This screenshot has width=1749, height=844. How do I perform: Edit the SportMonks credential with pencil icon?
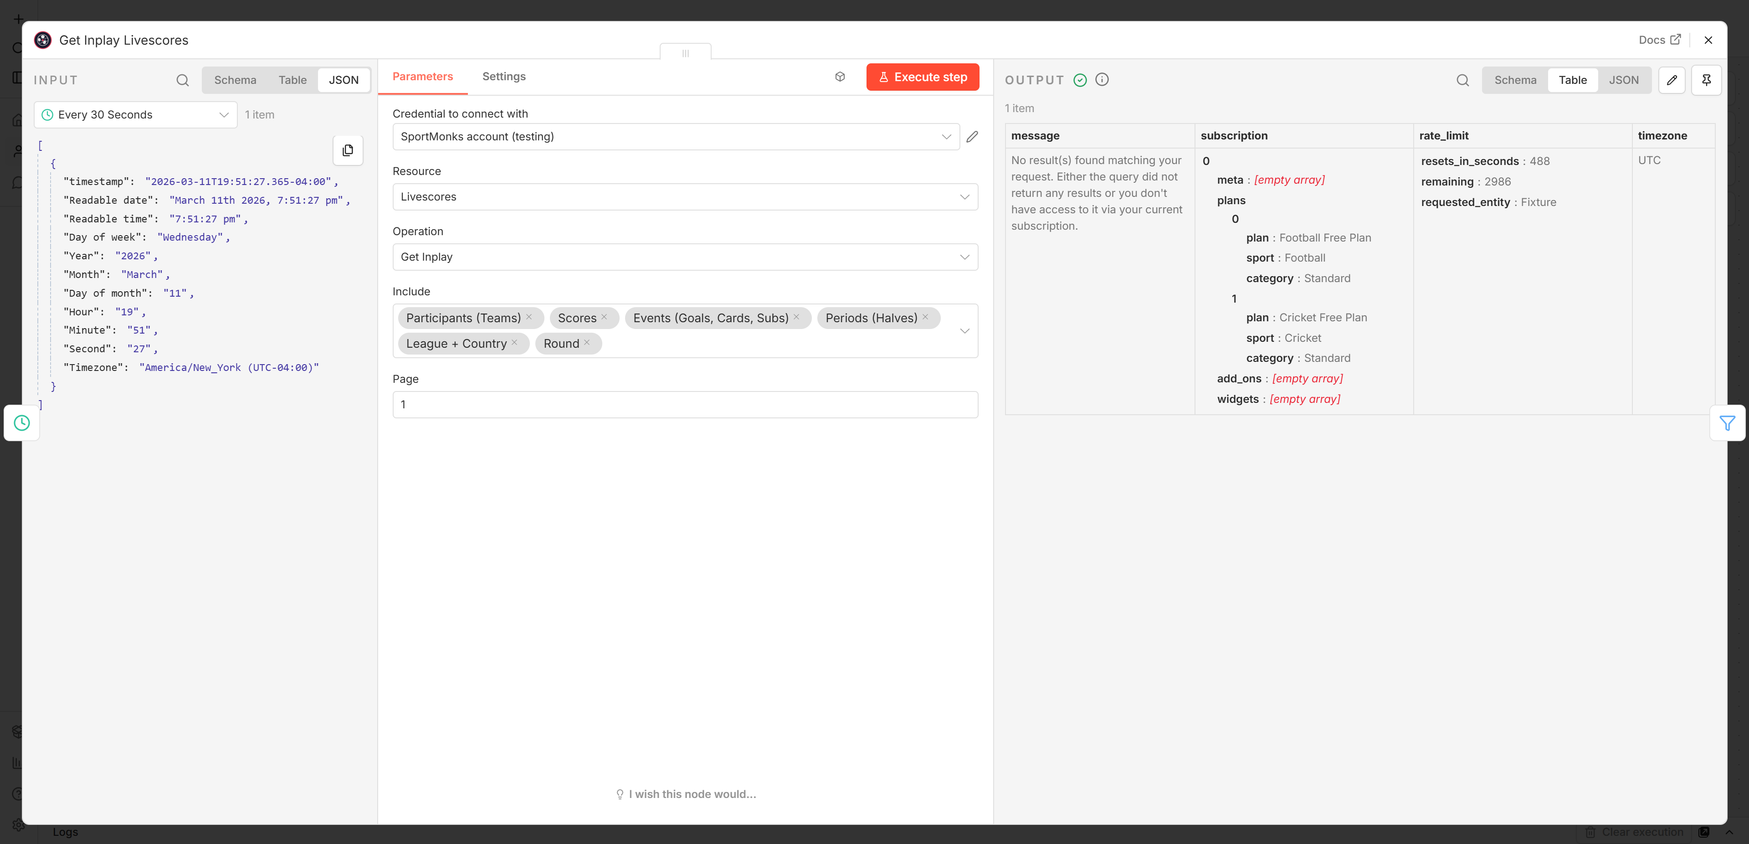click(972, 136)
